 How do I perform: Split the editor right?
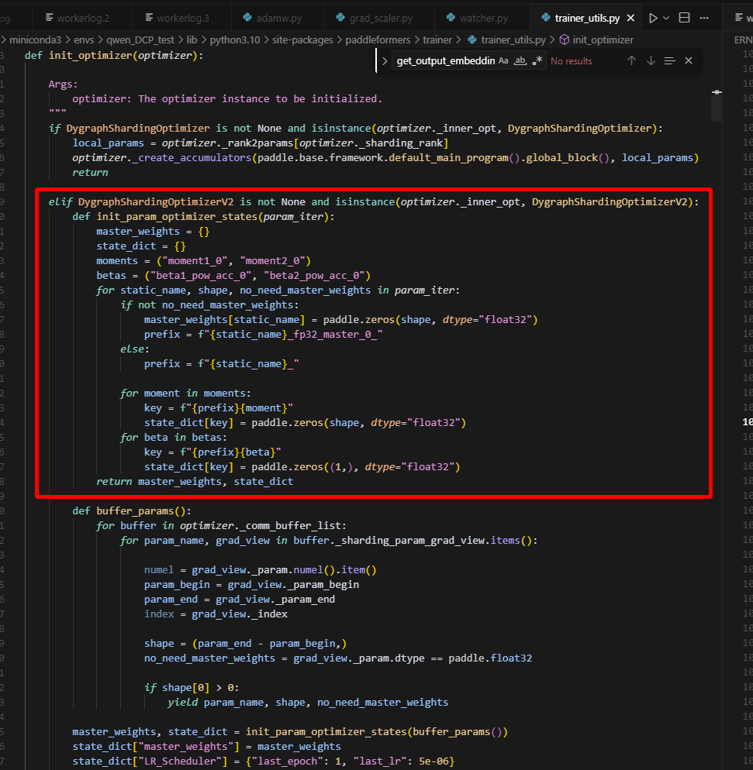coord(685,17)
